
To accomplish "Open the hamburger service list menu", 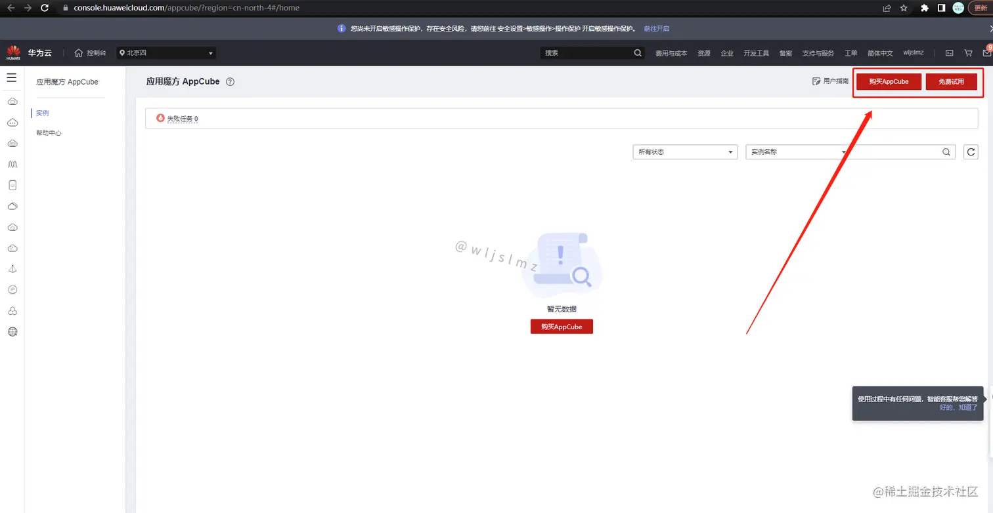I will click(x=12, y=77).
